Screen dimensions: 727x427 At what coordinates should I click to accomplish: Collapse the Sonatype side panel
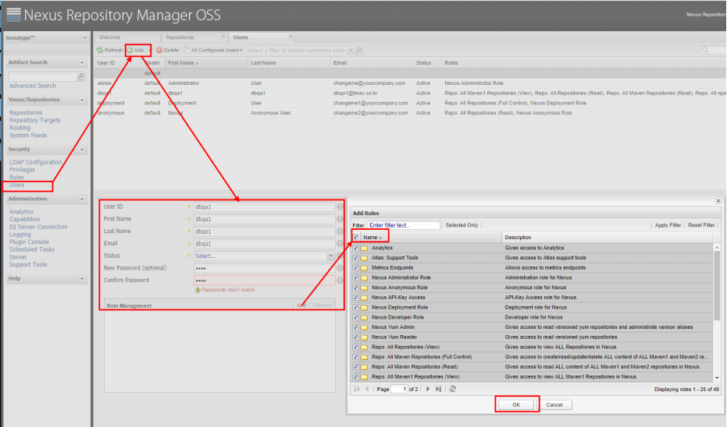coord(85,37)
